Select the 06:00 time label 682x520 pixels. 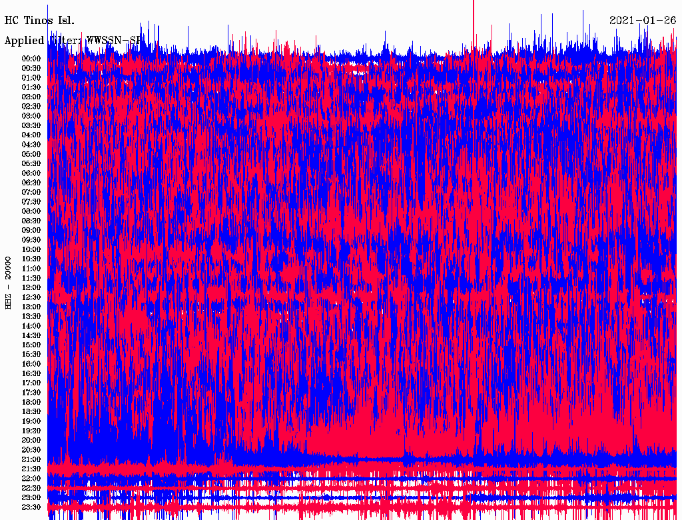(31, 173)
